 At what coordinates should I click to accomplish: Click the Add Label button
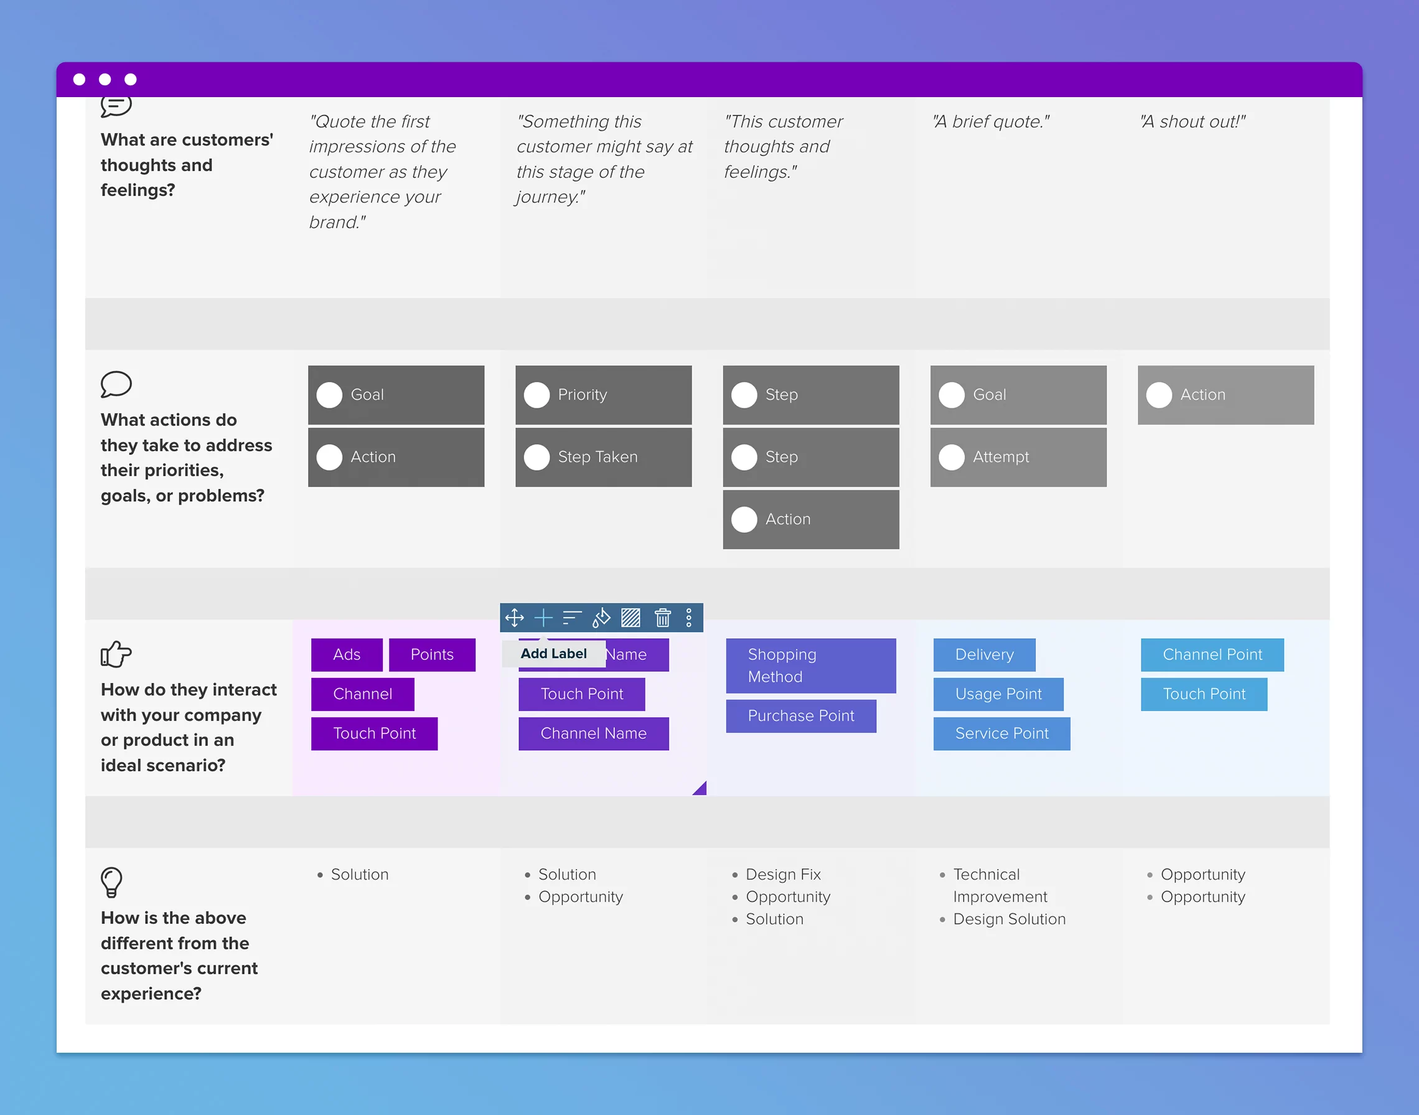click(x=553, y=654)
